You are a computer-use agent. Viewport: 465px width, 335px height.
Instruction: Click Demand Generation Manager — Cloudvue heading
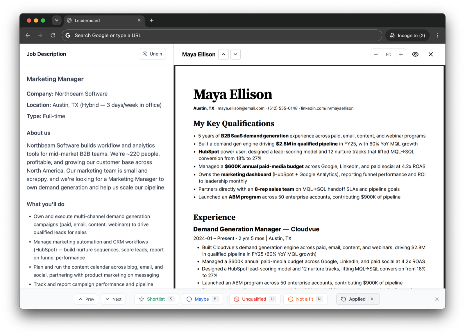(256, 229)
